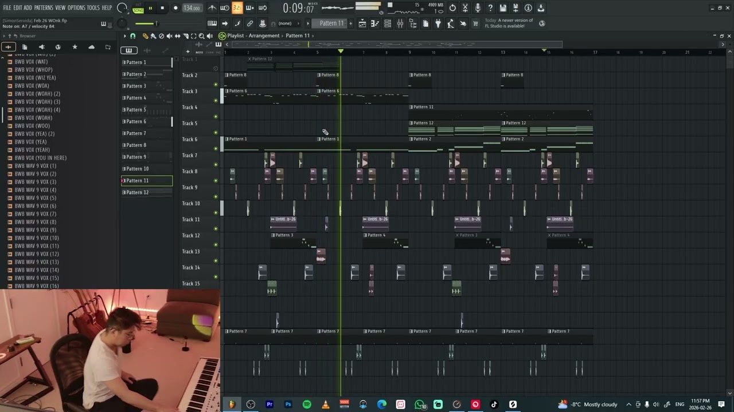Viewport: 734px width, 412px height.
Task: Open the (none) snap selector dropdown
Action: pos(285,23)
